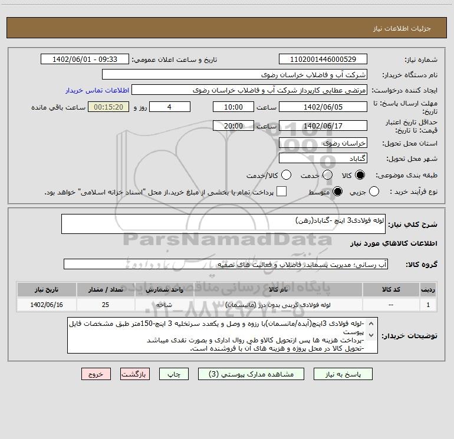Screen dimensions: 454x439
Task: Click need date cell 1402/06/16
Action: (x=47, y=305)
